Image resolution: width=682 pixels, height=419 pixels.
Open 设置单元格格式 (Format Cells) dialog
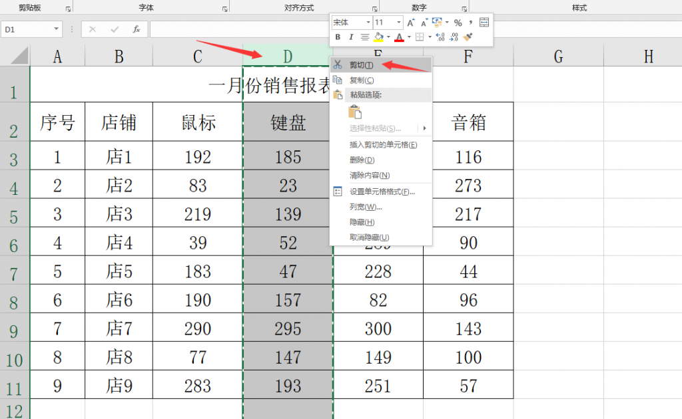(x=382, y=192)
